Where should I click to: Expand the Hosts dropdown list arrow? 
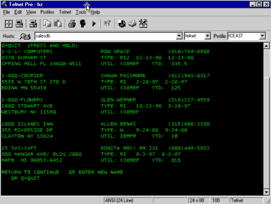(179, 36)
